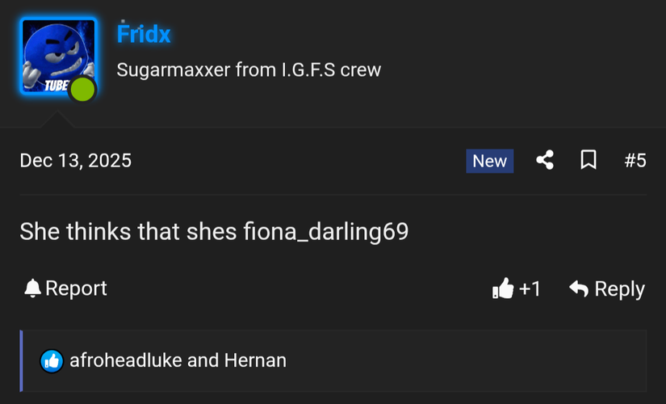Image resolution: width=666 pixels, height=404 pixels.
Task: Click the +1 reaction label
Action: pyautogui.click(x=530, y=288)
